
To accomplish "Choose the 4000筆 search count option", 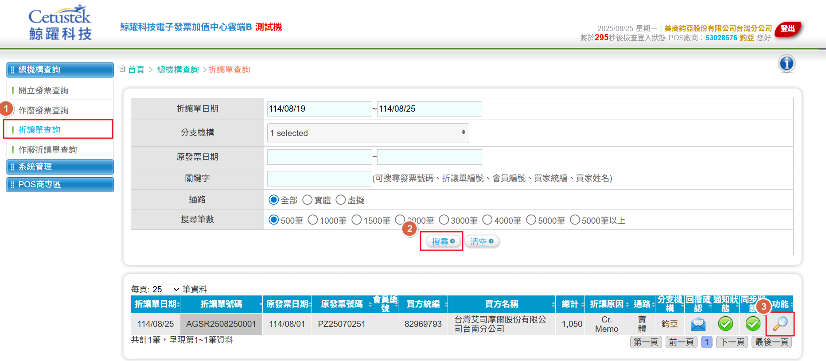I will coord(487,220).
